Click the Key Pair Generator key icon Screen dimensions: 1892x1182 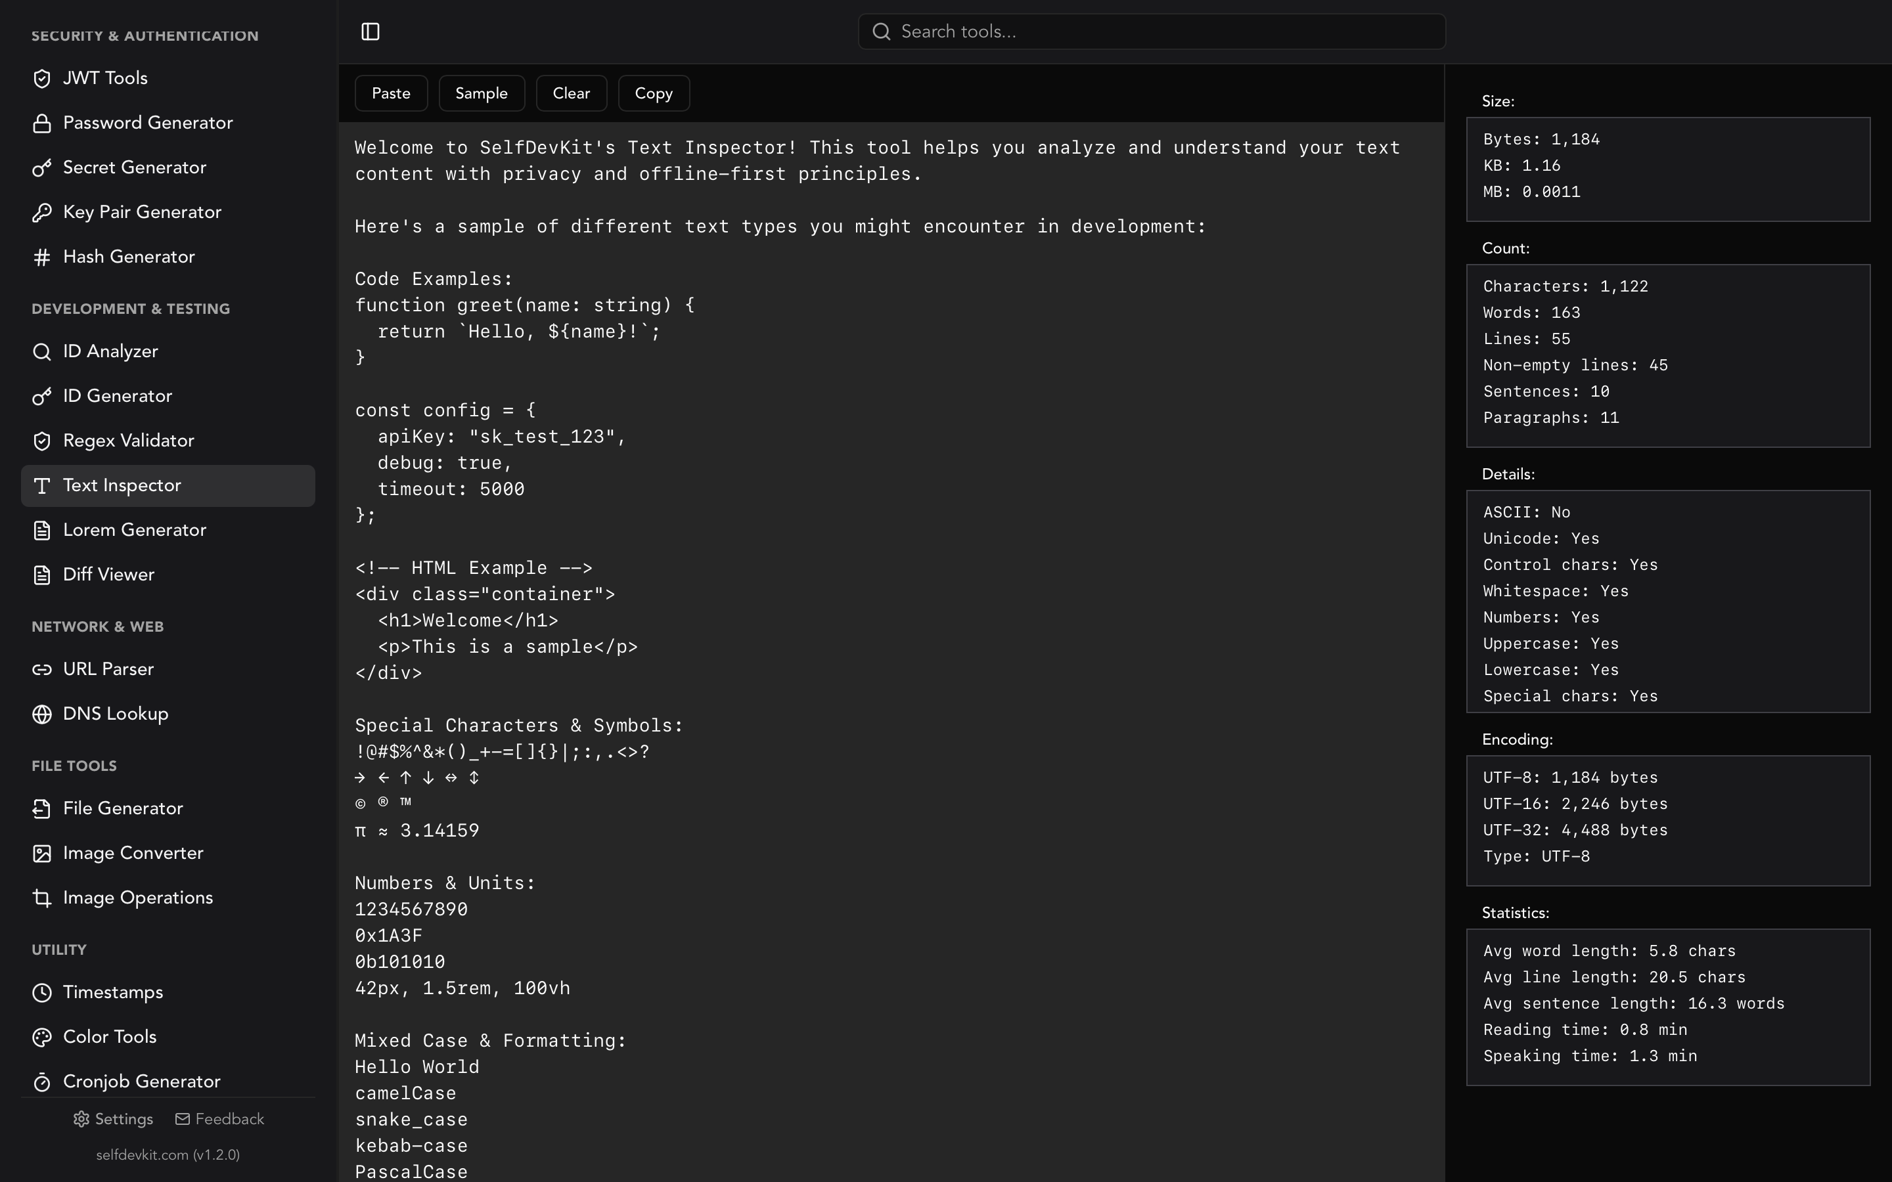42,212
